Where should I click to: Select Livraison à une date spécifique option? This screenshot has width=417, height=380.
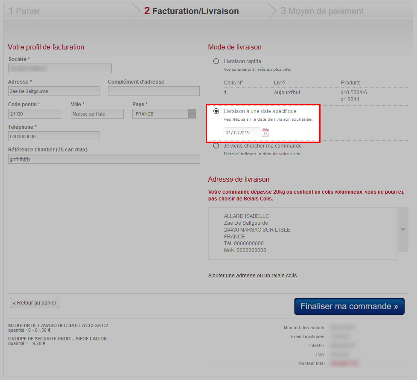(x=216, y=111)
